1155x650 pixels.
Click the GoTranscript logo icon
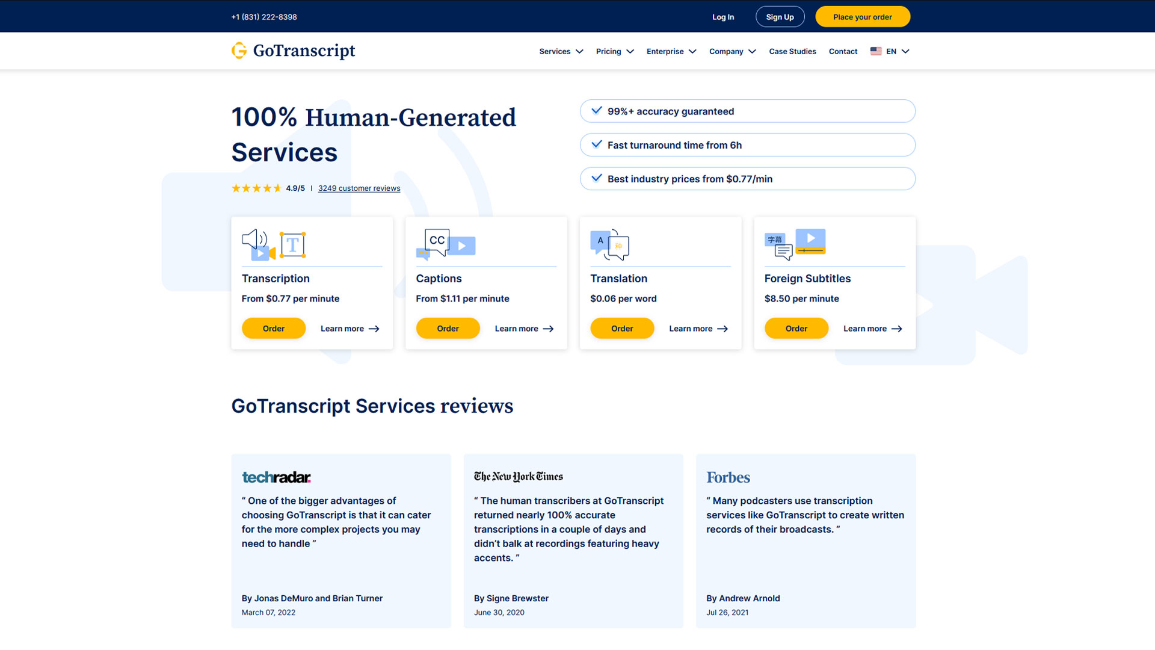[239, 51]
